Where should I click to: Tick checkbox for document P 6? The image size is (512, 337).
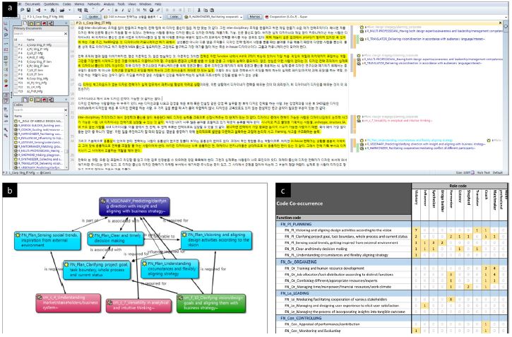(x=16, y=61)
